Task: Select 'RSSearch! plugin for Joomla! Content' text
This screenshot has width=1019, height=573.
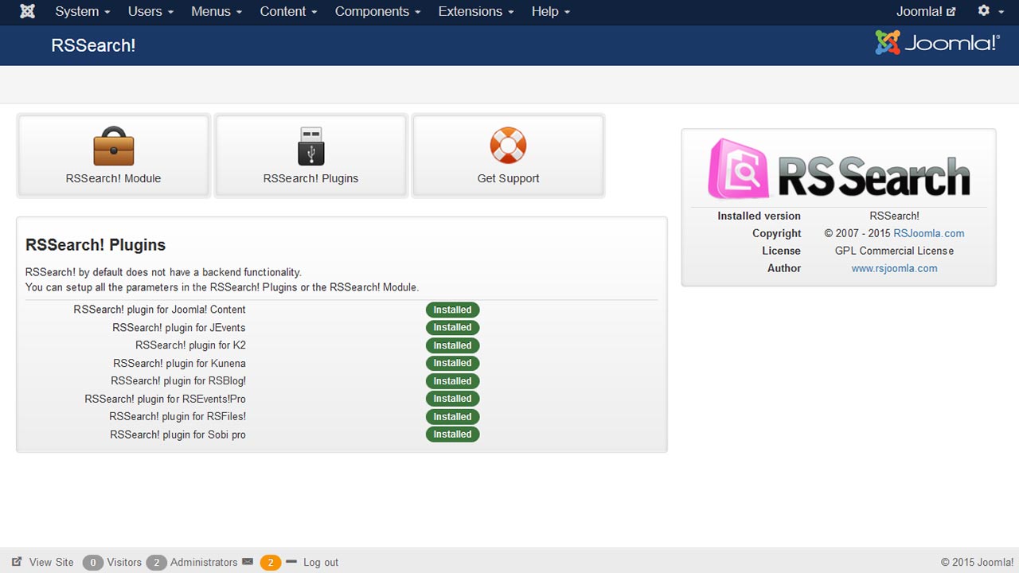Action: coord(159,310)
